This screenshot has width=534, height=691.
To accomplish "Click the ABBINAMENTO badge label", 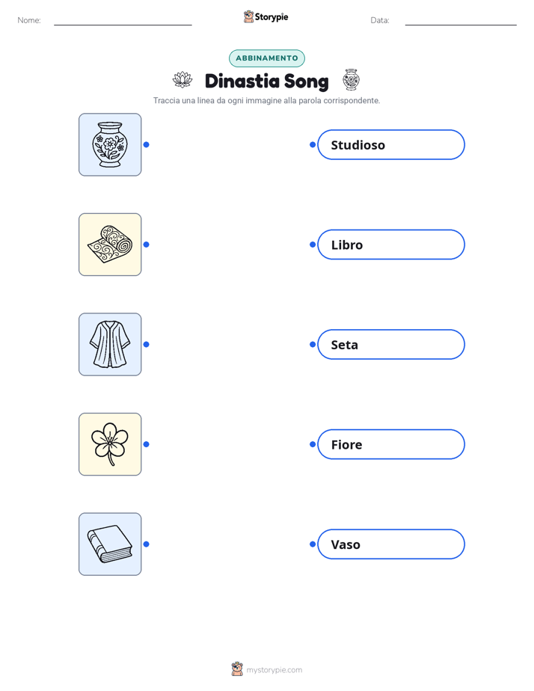I will click(267, 58).
